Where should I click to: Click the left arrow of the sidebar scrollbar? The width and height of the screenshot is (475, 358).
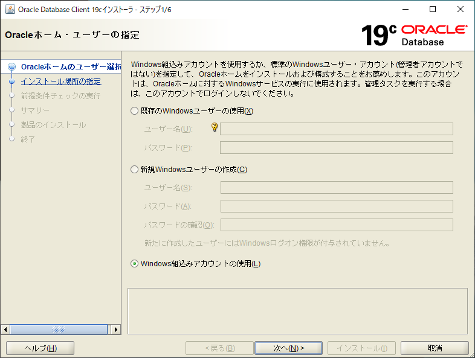point(5,329)
